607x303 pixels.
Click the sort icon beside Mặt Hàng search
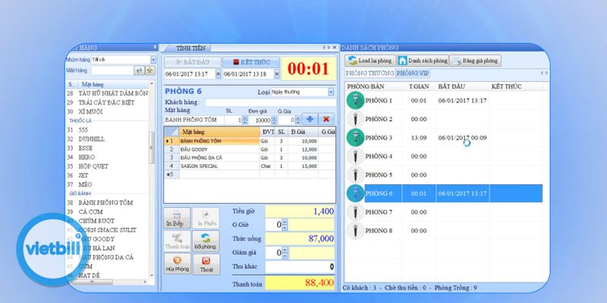(139, 70)
